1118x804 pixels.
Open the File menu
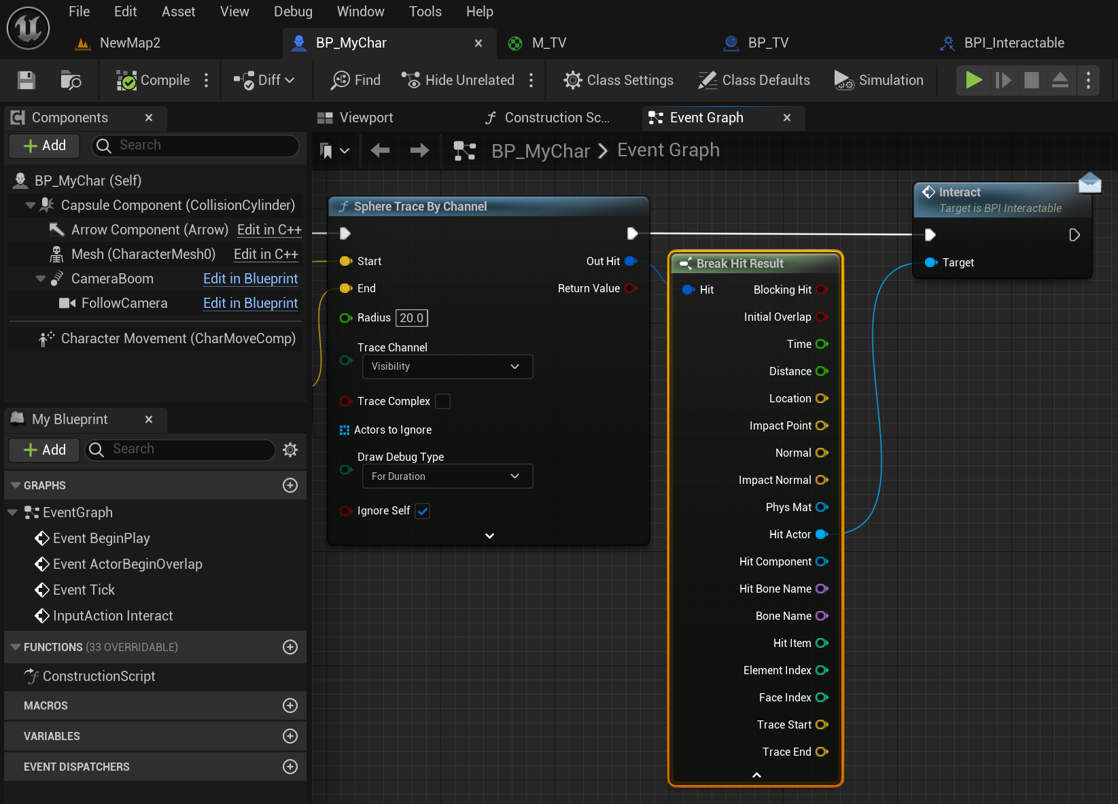(79, 12)
